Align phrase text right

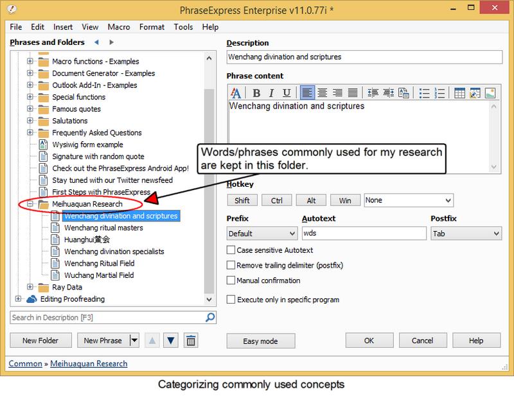click(x=338, y=93)
